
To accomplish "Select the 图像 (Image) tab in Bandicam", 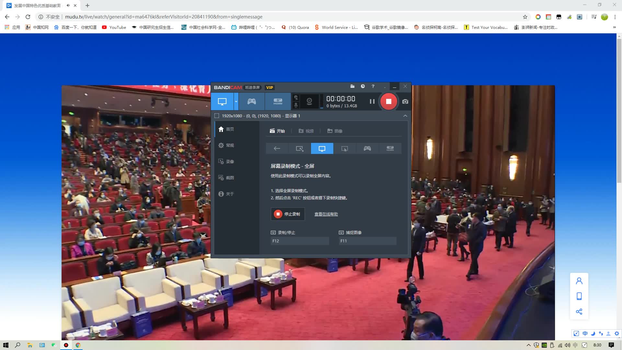I will (x=335, y=131).
